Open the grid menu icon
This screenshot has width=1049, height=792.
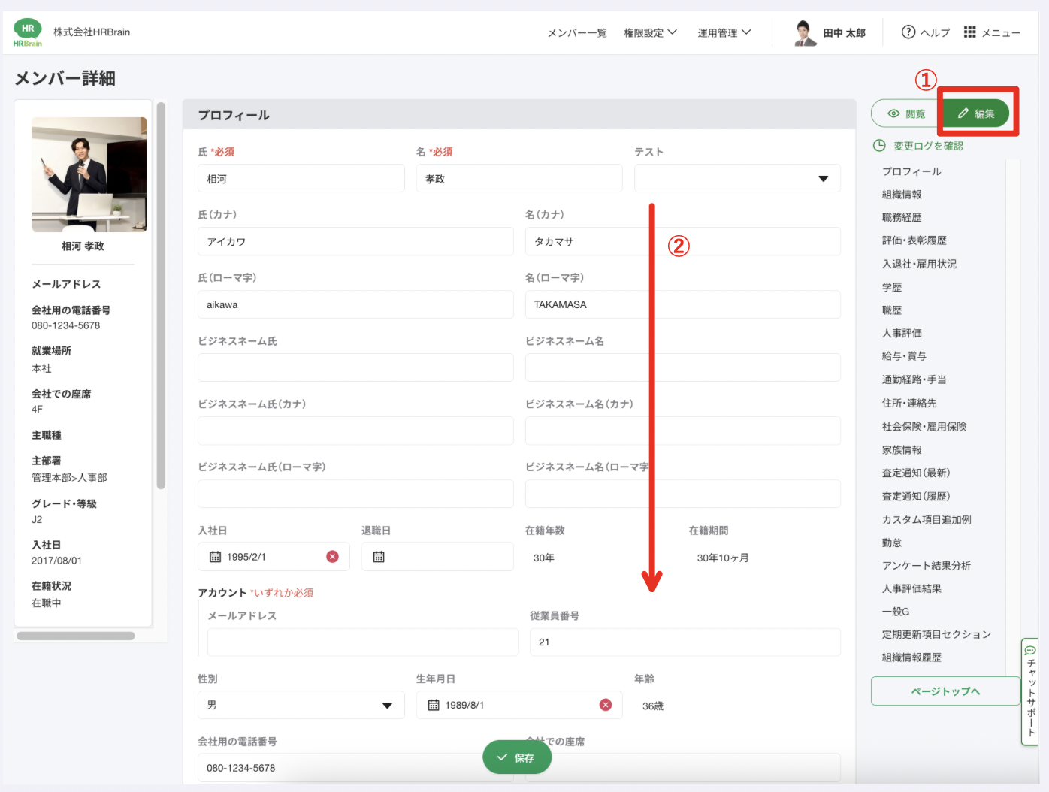click(970, 32)
